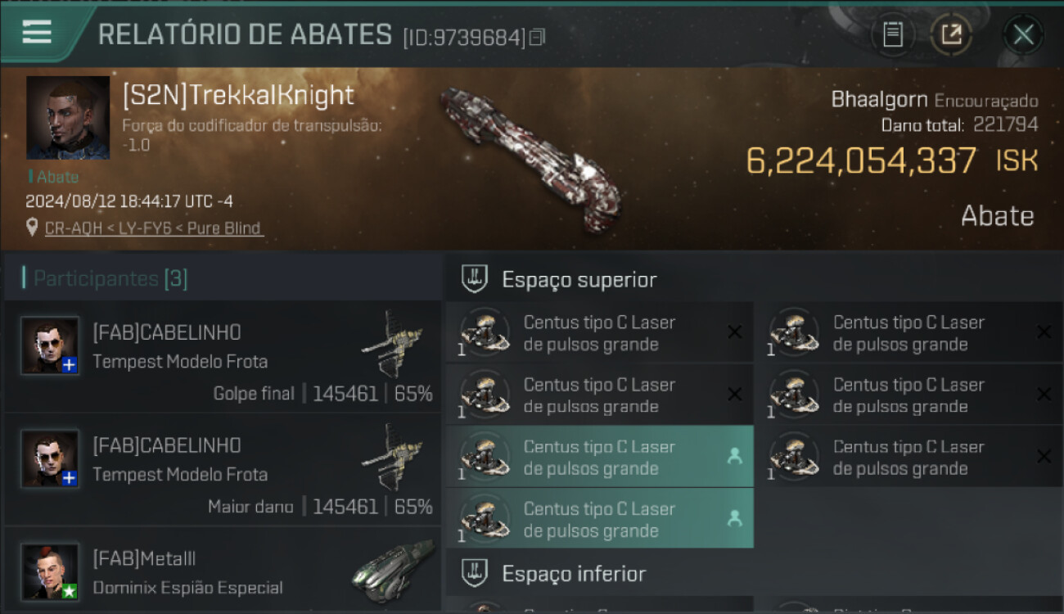The image size is (1064, 614).
Task: Click destroyed X on first right-column laser
Action: tap(1044, 332)
